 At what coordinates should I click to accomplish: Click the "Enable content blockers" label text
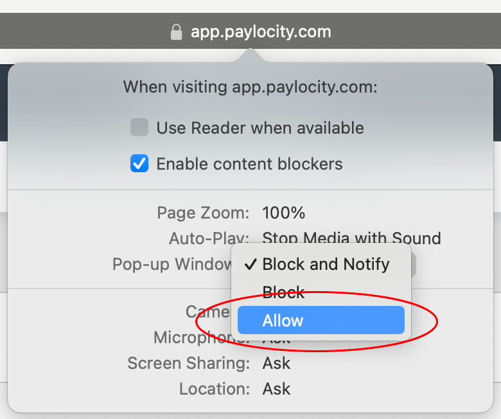[249, 164]
